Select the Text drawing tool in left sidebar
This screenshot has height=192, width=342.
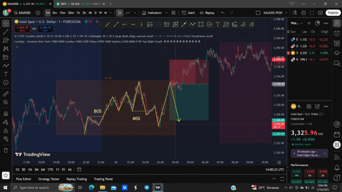pyautogui.click(x=6, y=74)
